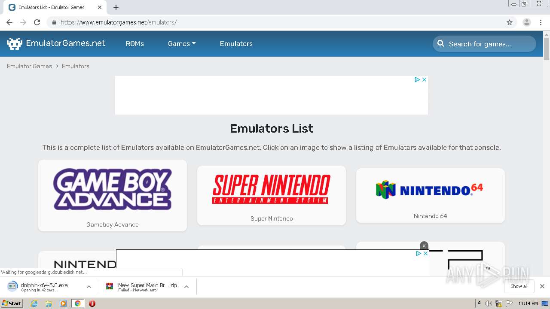Open the volume speaker tray icon
This screenshot has width=550, height=309.
coord(489,303)
